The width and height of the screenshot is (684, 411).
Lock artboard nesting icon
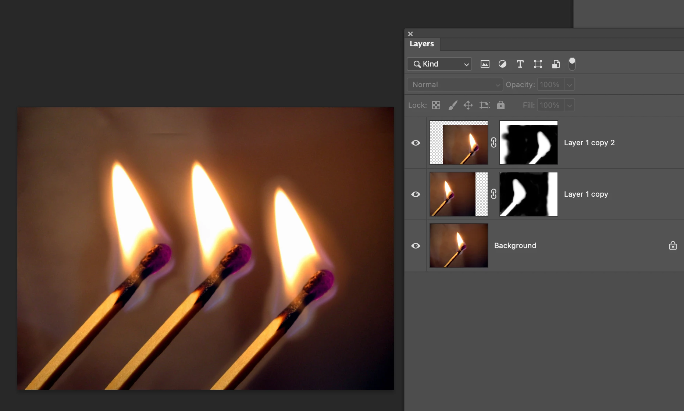point(485,105)
